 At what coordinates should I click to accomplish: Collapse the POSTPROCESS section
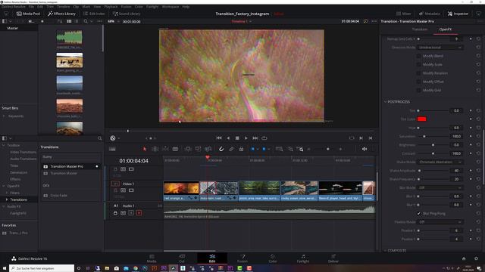(x=386, y=102)
